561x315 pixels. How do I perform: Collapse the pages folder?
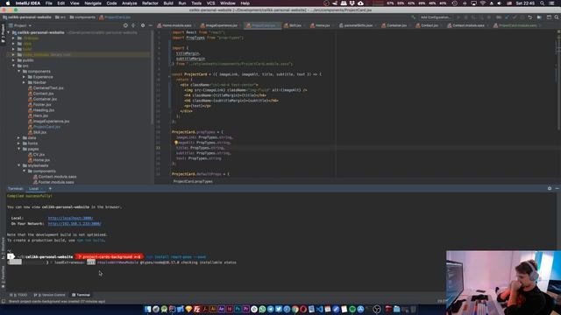pos(19,149)
